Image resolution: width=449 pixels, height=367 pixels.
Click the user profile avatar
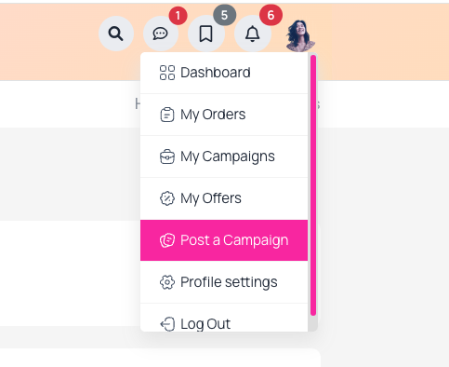pos(300,35)
